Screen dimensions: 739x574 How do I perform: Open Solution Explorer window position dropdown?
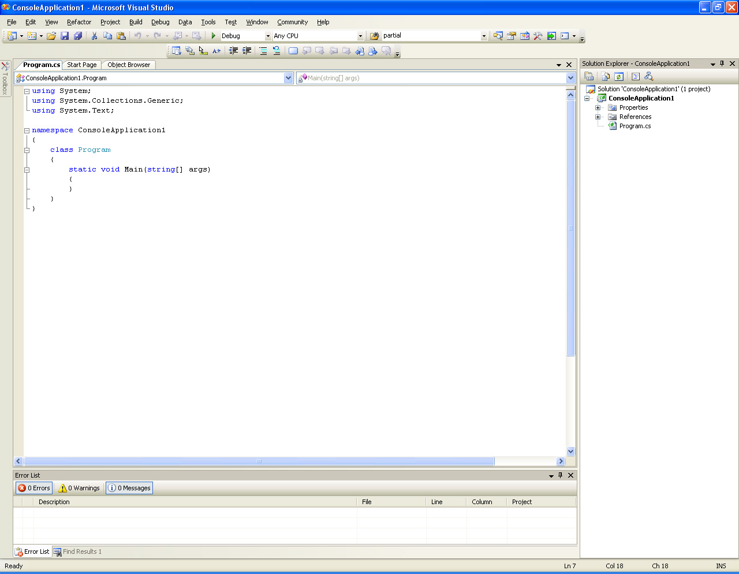tap(713, 64)
